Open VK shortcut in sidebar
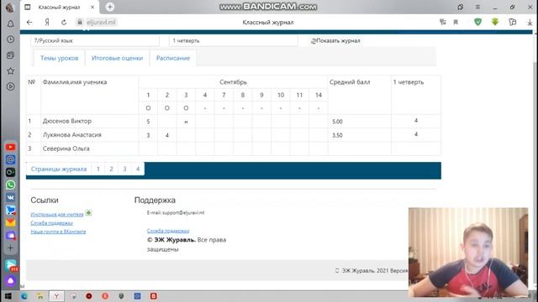This screenshot has width=538, height=302. (10, 198)
